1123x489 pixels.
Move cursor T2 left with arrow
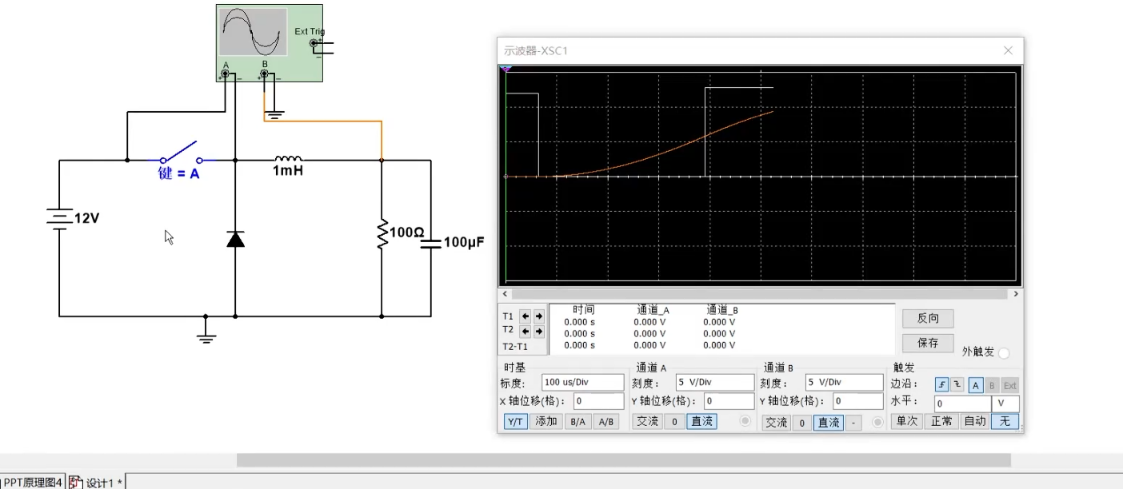pyautogui.click(x=526, y=331)
